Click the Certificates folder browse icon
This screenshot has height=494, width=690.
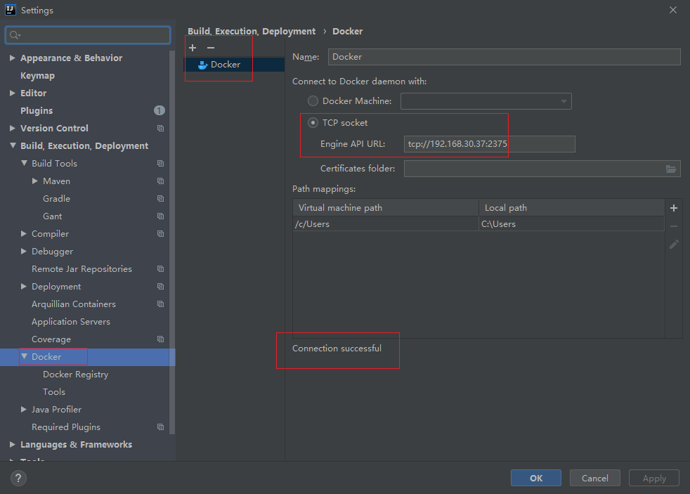tap(671, 169)
